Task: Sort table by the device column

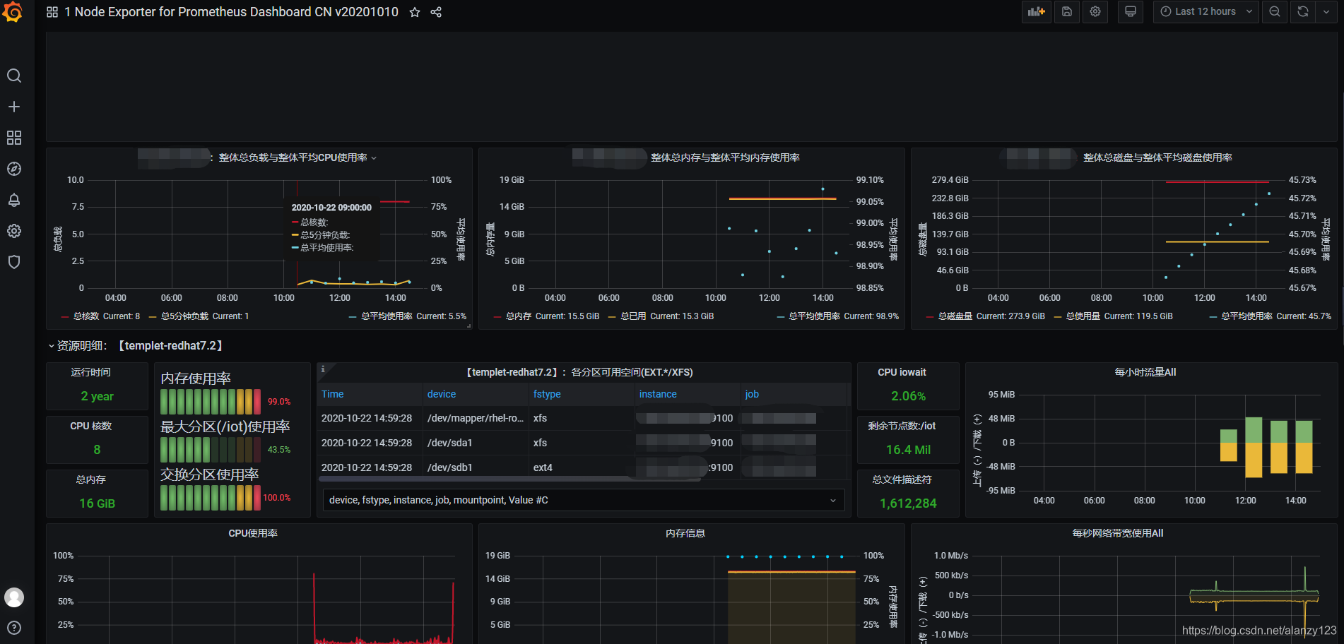Action: [442, 394]
